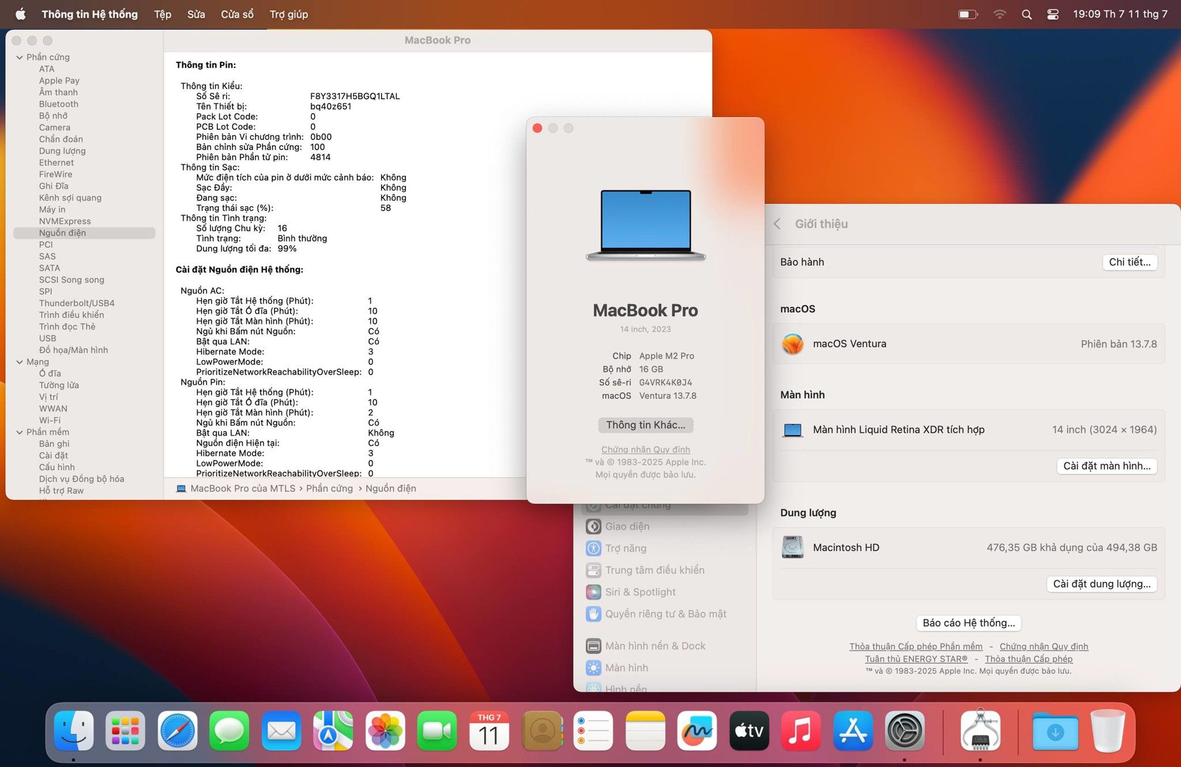Start FaceTime from the Dock
This screenshot has height=767, width=1181.
pyautogui.click(x=437, y=731)
